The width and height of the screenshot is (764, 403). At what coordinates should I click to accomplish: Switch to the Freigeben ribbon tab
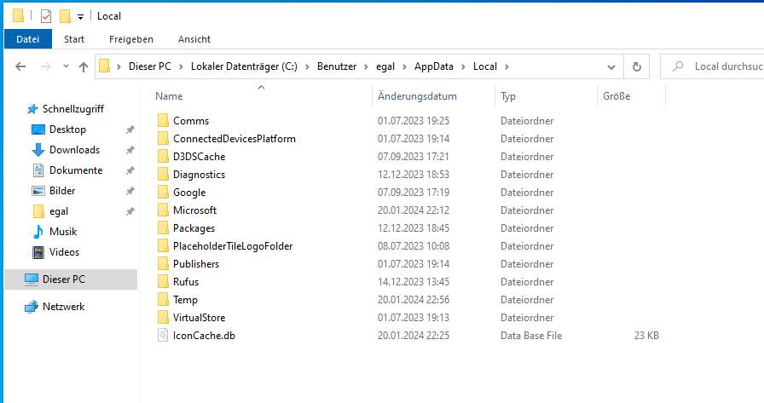coord(131,39)
